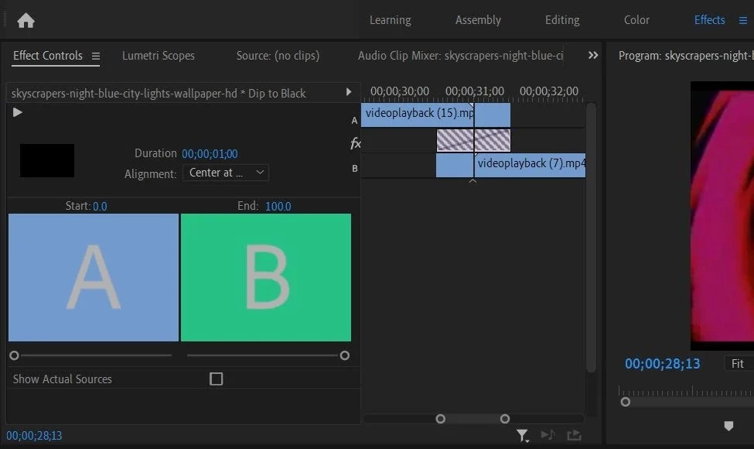Screen dimensions: 754x449
Task: Open the Effects panel menu icon
Action: (743, 20)
